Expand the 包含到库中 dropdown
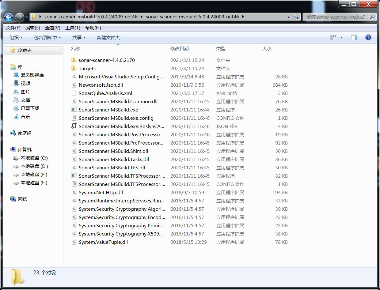Viewport: 380px width, 290px height. 47,37
